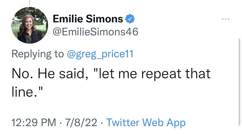This screenshot has height=134, width=242.
Task: Click the word "App" in the source label
Action: tap(176, 123)
